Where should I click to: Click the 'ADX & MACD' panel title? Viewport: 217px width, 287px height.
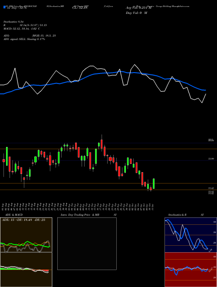click(x=14, y=215)
